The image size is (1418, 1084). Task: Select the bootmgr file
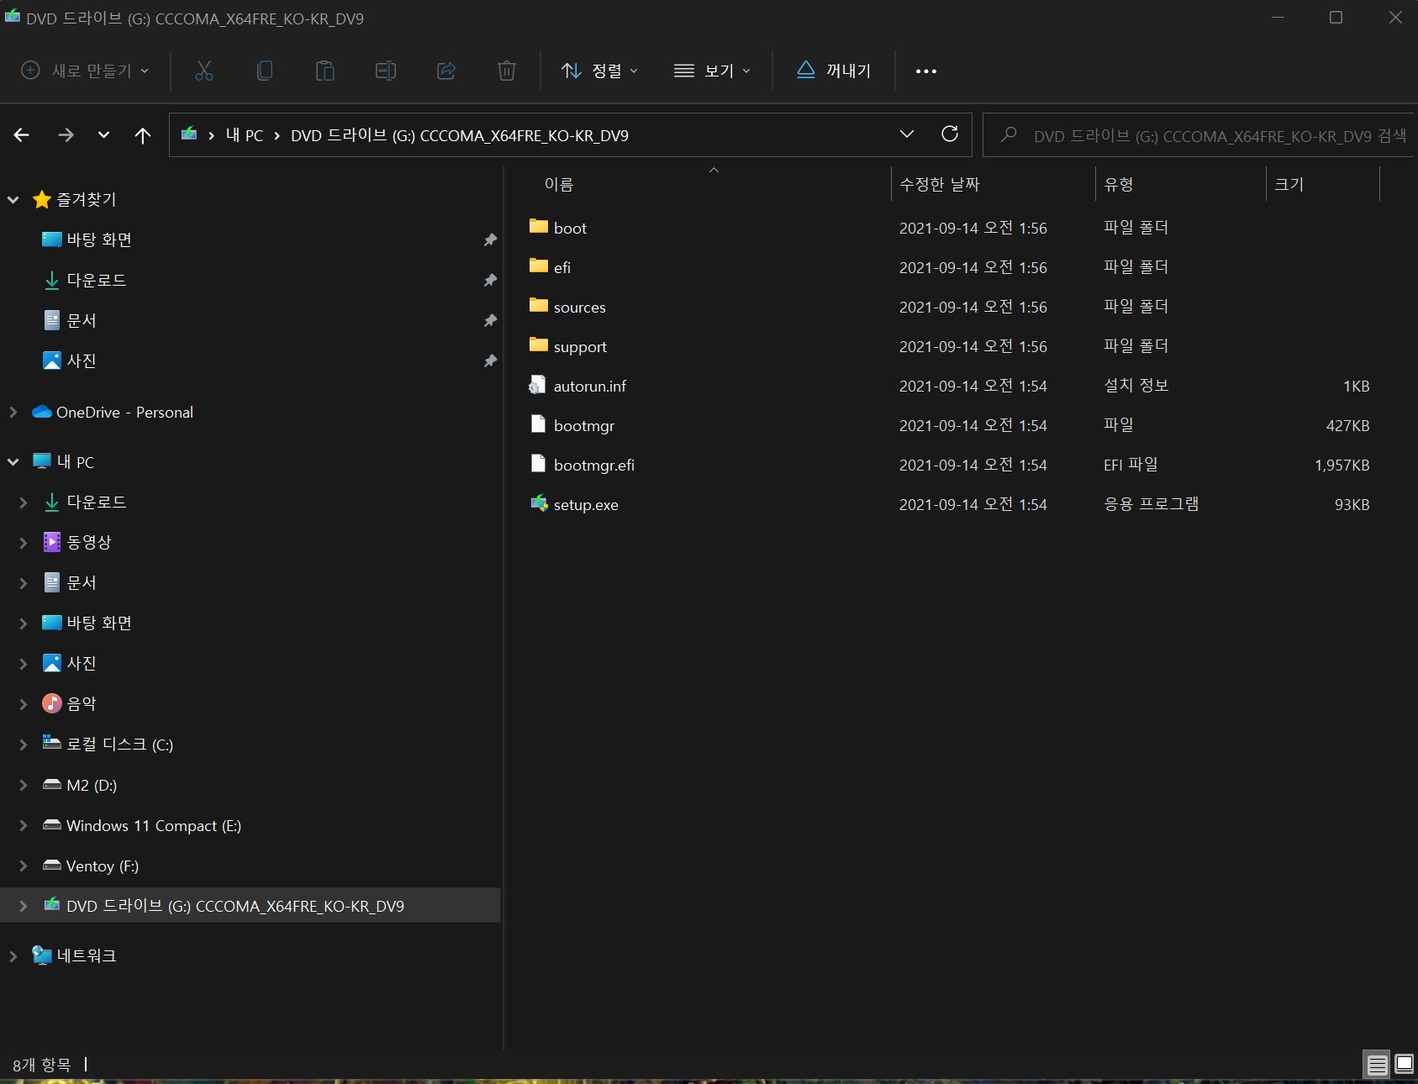[583, 425]
